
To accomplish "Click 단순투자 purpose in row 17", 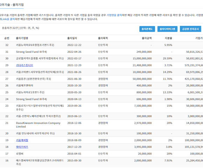I will tap(103, 154).
